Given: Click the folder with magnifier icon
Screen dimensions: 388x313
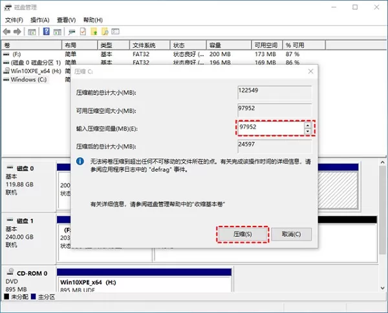Looking at the screenshot, I should point(105,32).
